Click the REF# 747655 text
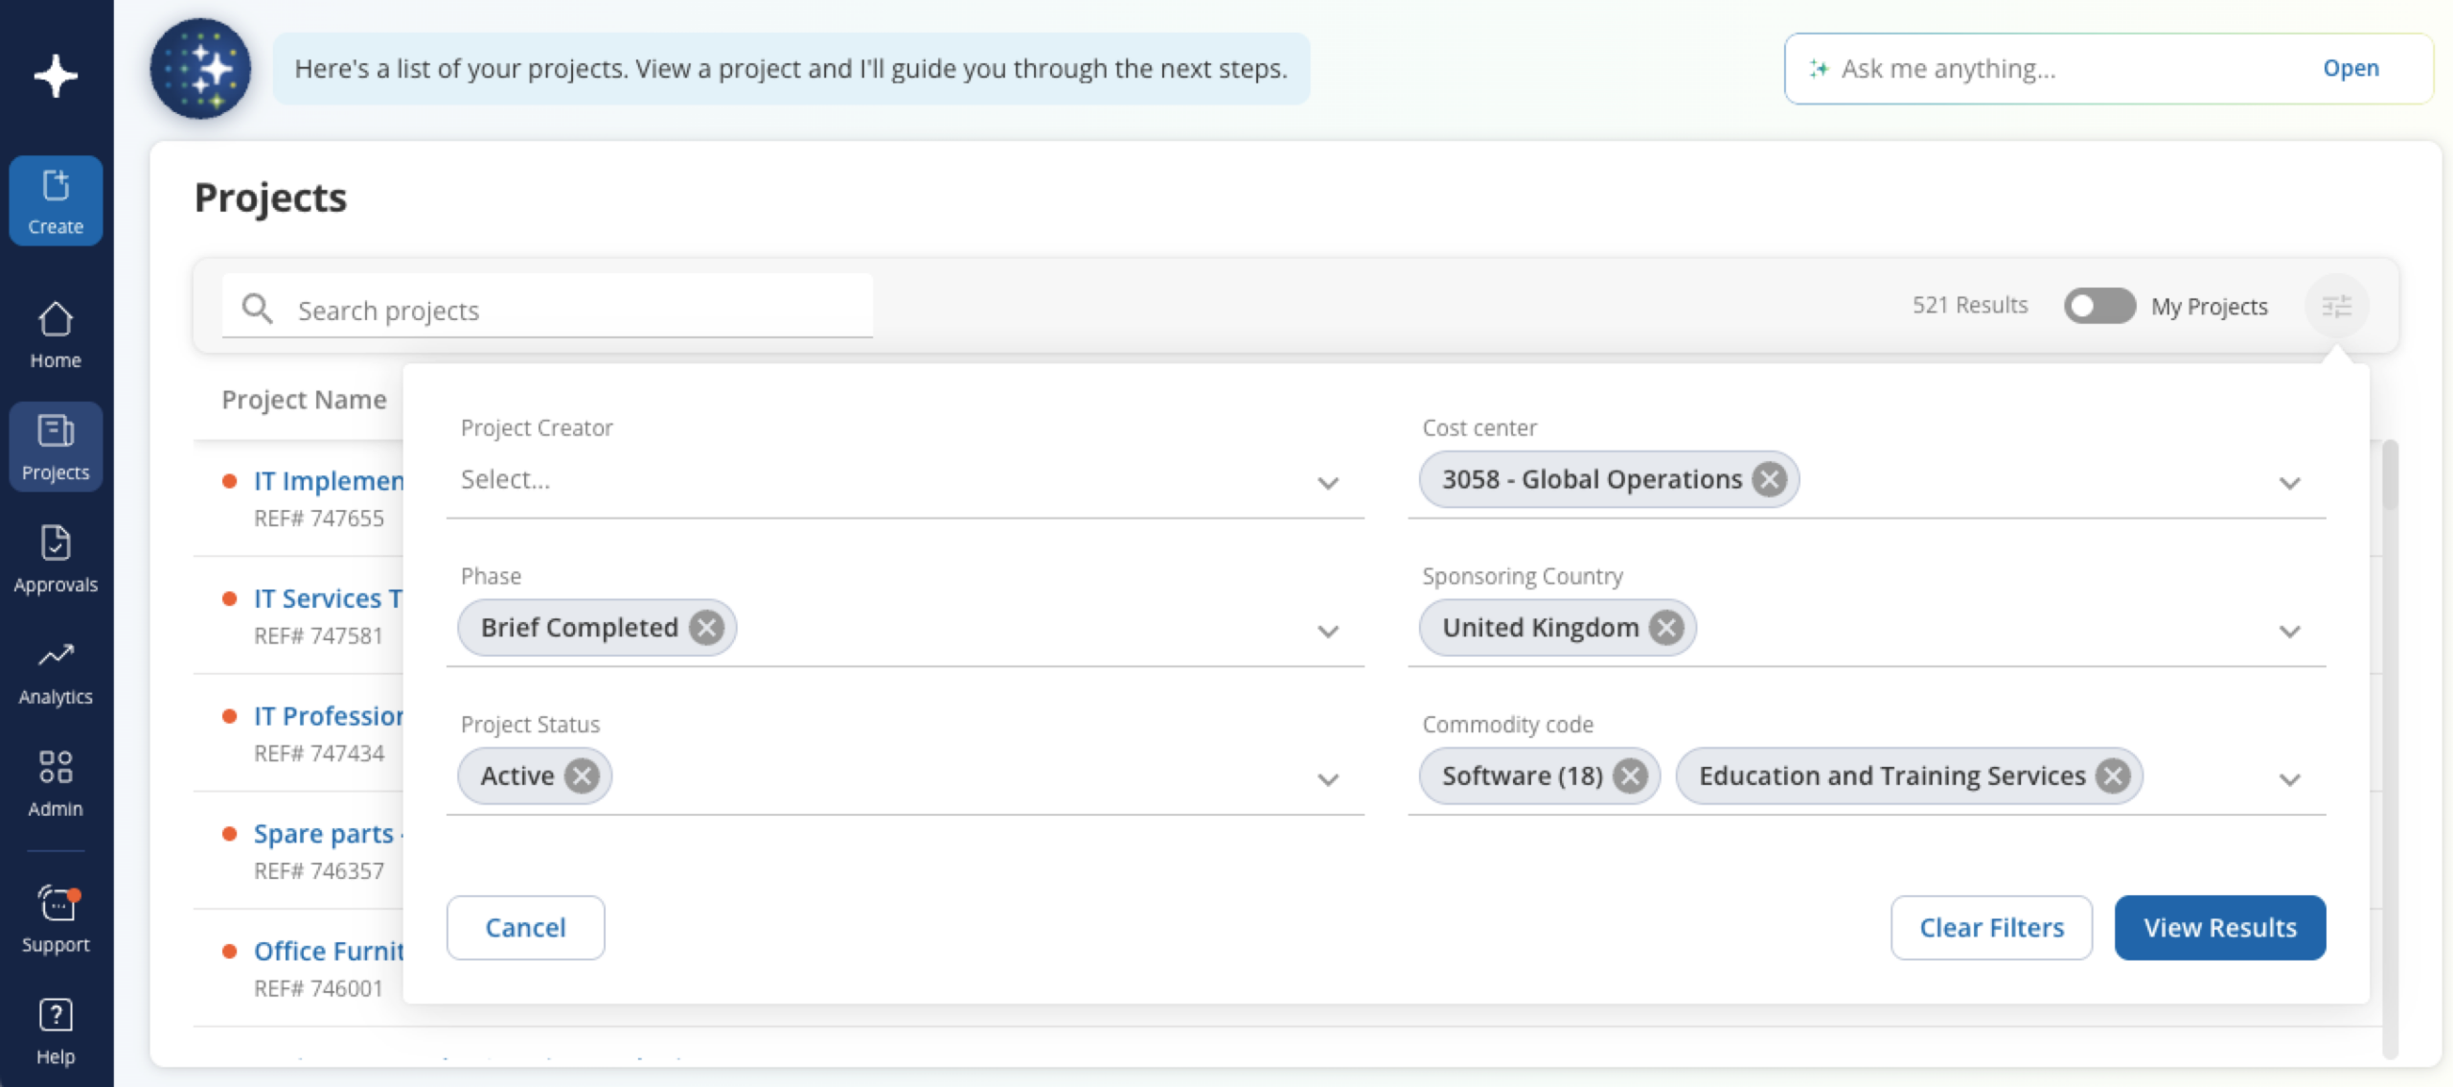2453x1087 pixels. pyautogui.click(x=319, y=518)
